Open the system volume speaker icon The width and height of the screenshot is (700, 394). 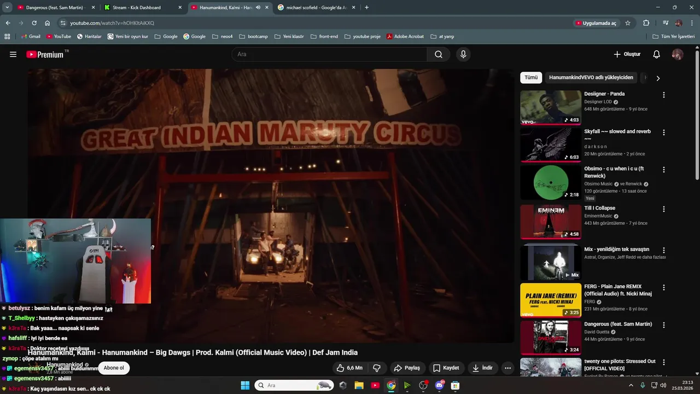point(663,385)
